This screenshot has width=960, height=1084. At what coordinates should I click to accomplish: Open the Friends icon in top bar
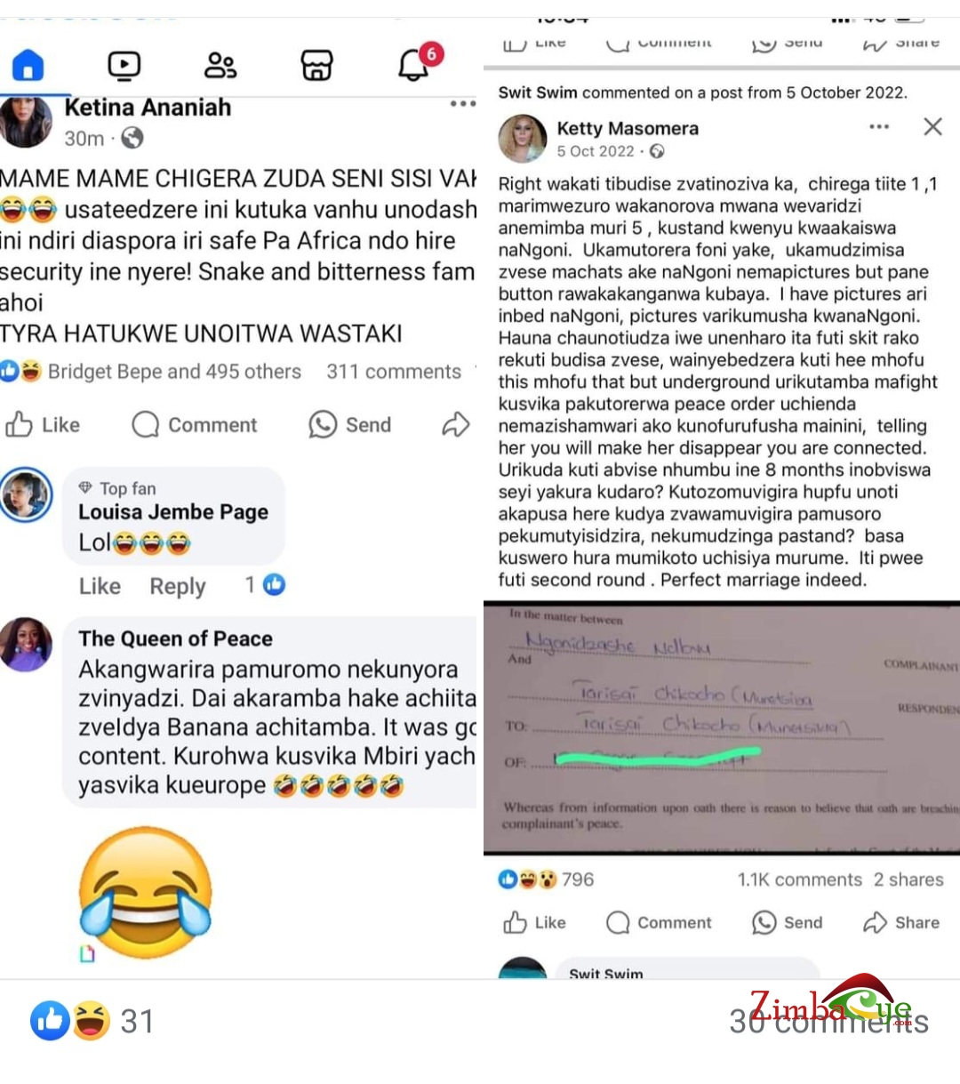[220, 65]
